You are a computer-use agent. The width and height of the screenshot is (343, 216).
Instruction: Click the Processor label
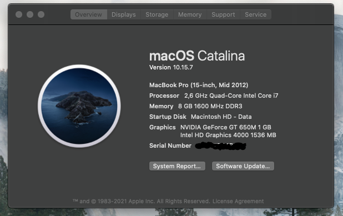pos(164,96)
